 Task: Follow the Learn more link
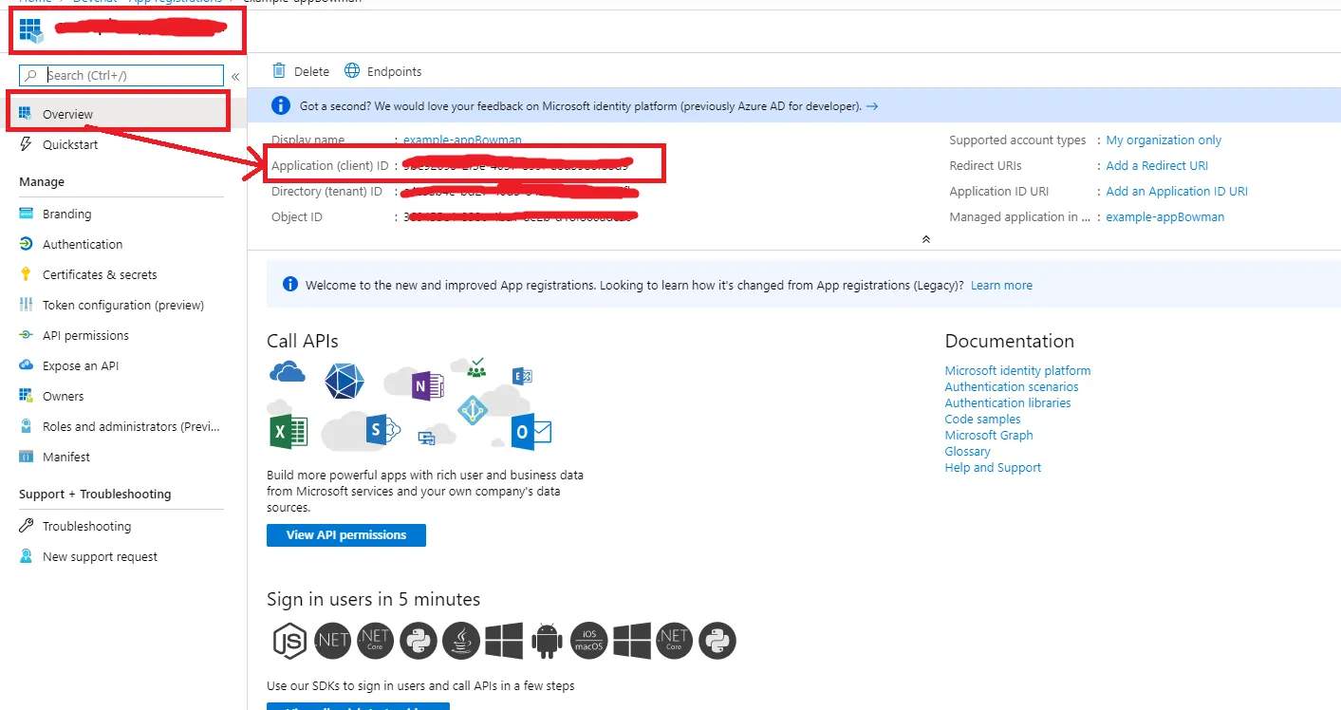(x=1001, y=285)
